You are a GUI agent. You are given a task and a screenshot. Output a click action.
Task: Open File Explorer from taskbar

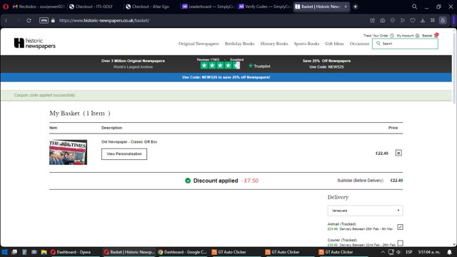(44, 252)
